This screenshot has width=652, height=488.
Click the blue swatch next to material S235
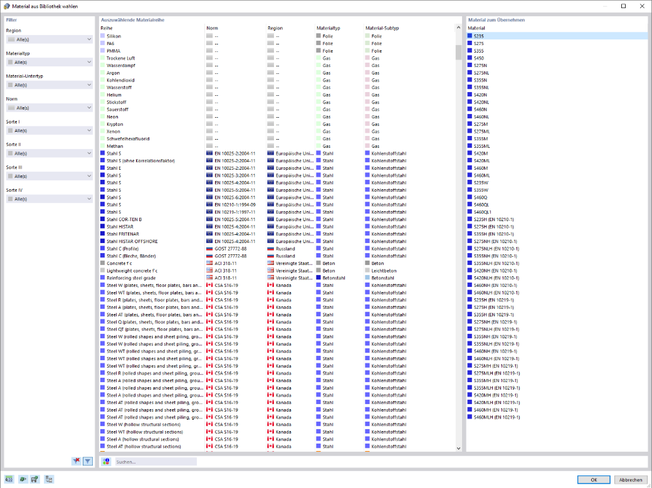coord(470,36)
